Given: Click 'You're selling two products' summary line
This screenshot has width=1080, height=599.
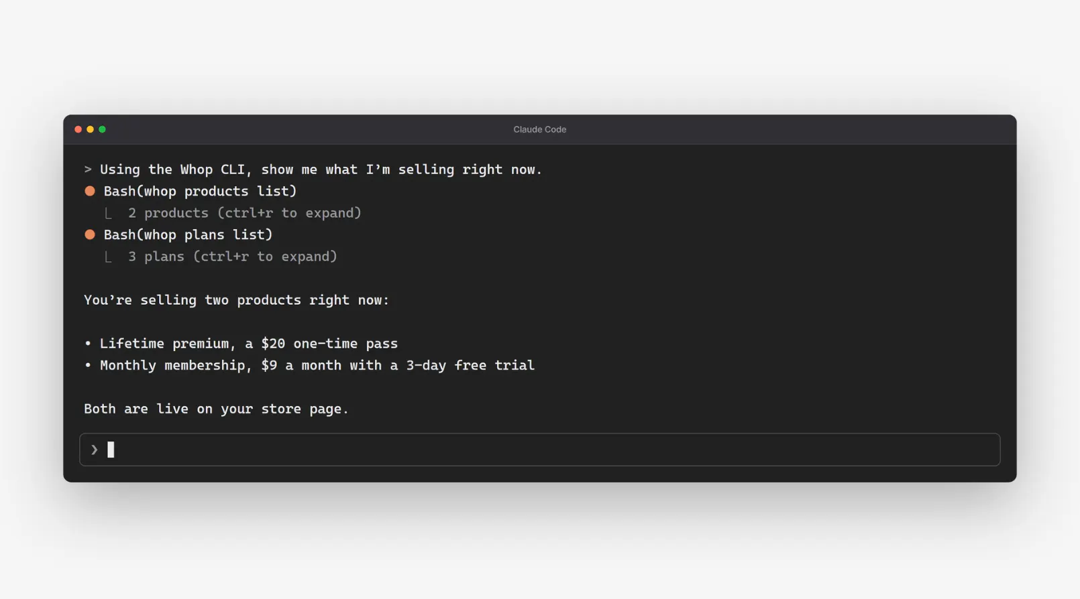Looking at the screenshot, I should click(x=237, y=300).
